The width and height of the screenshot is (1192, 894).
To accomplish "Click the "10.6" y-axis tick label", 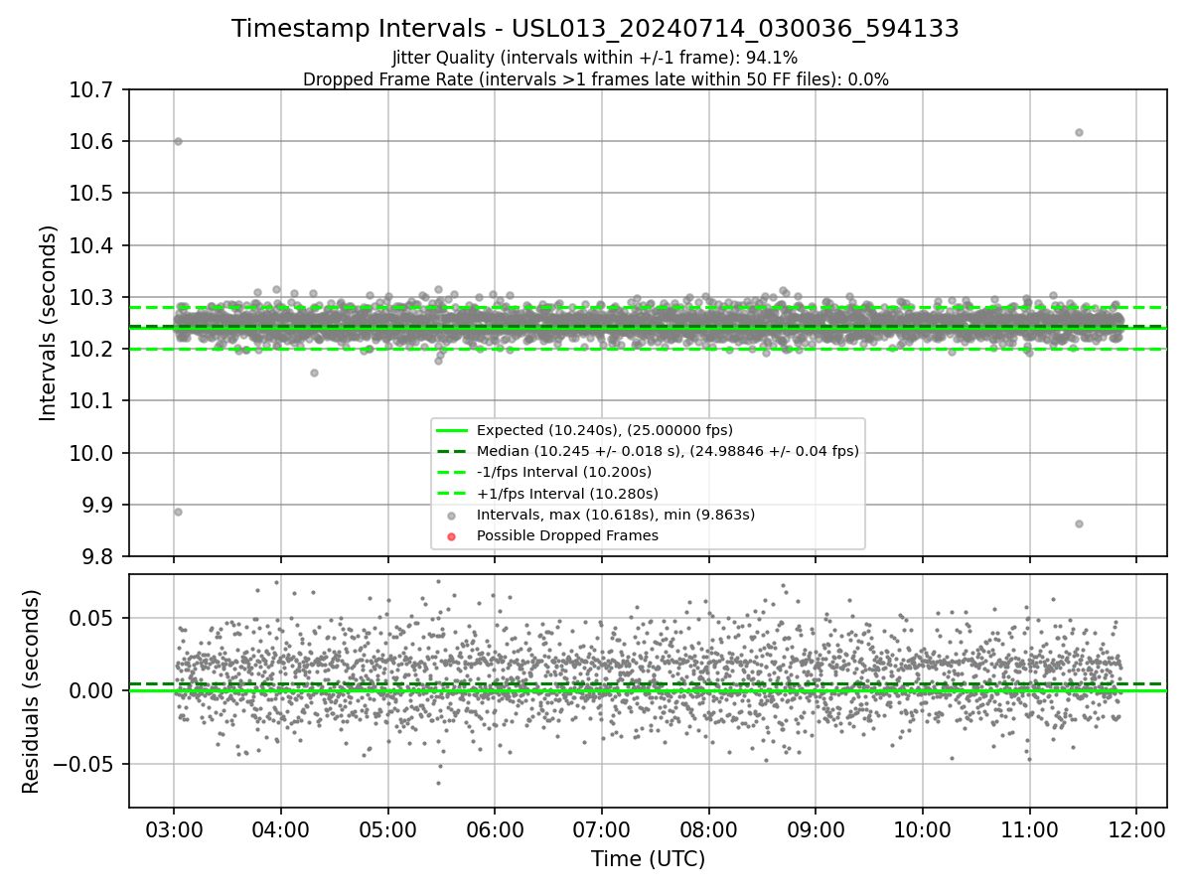I will [89, 141].
